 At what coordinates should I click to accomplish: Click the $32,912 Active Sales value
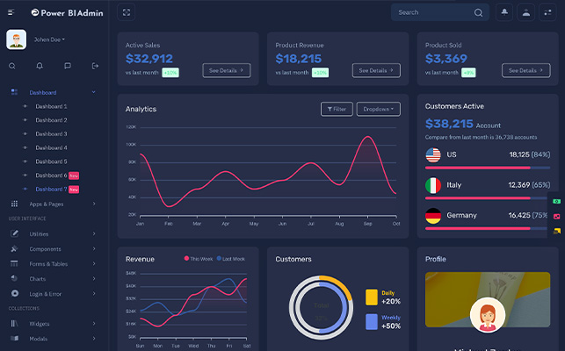(x=149, y=59)
